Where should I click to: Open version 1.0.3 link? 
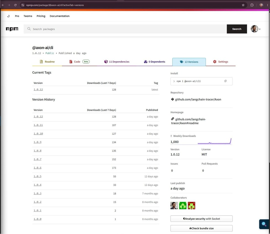point(38,194)
